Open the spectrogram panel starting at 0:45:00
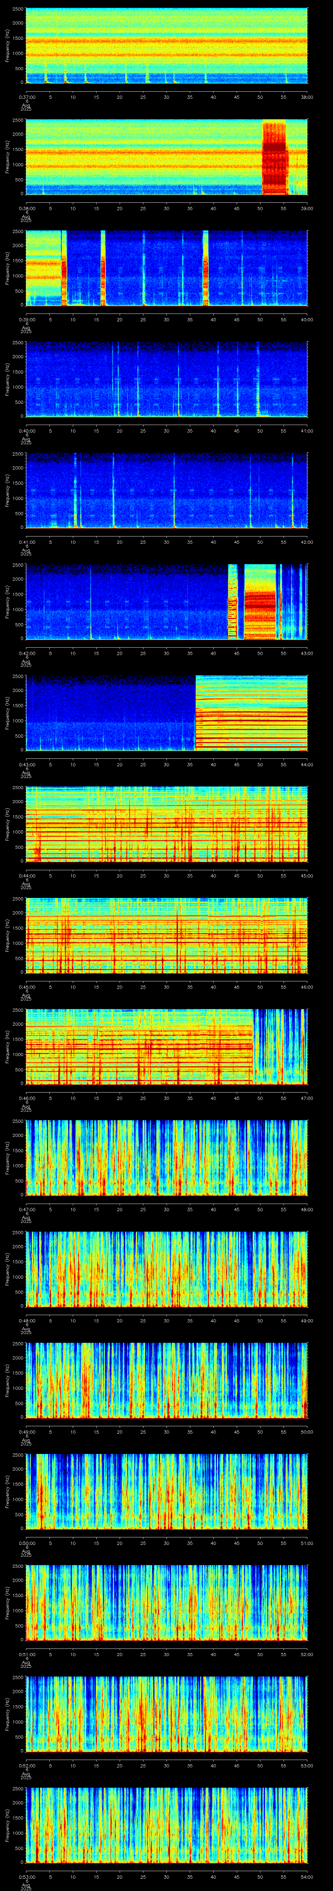 click(167, 936)
